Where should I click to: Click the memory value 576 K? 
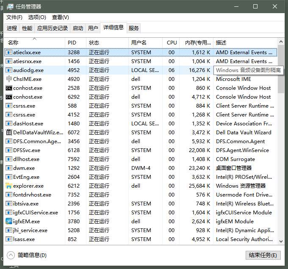click(x=203, y=194)
